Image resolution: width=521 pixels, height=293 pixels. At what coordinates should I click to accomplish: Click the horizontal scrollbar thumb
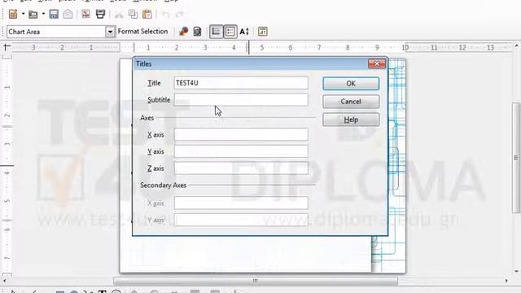[255, 281]
